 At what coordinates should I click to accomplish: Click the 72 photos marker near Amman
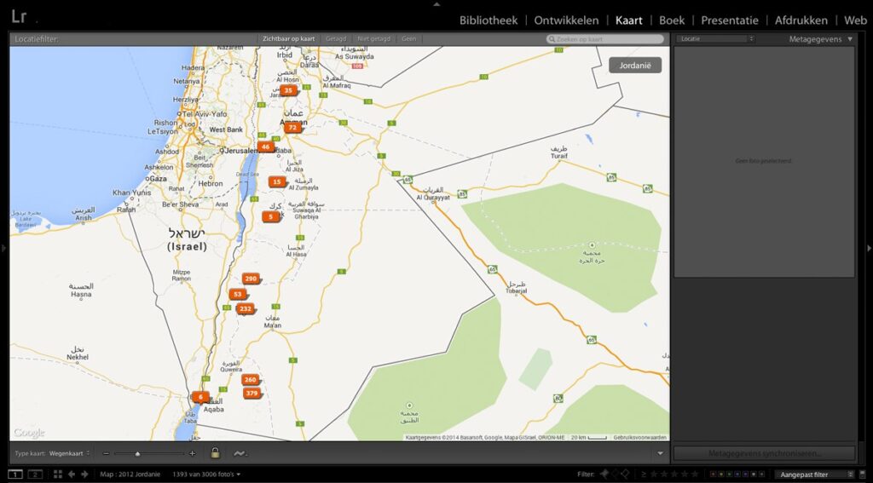[292, 128]
